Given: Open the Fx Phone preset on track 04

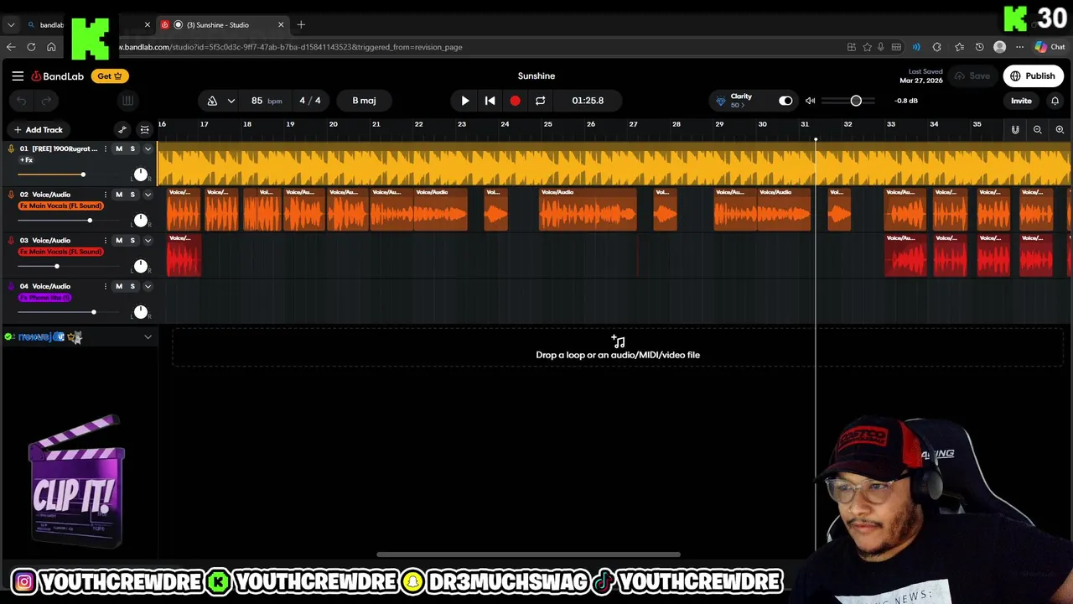Looking at the screenshot, I should [45, 298].
